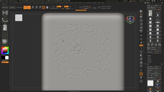
Task: Select the black secondary color swatch
Action: coord(3,58)
